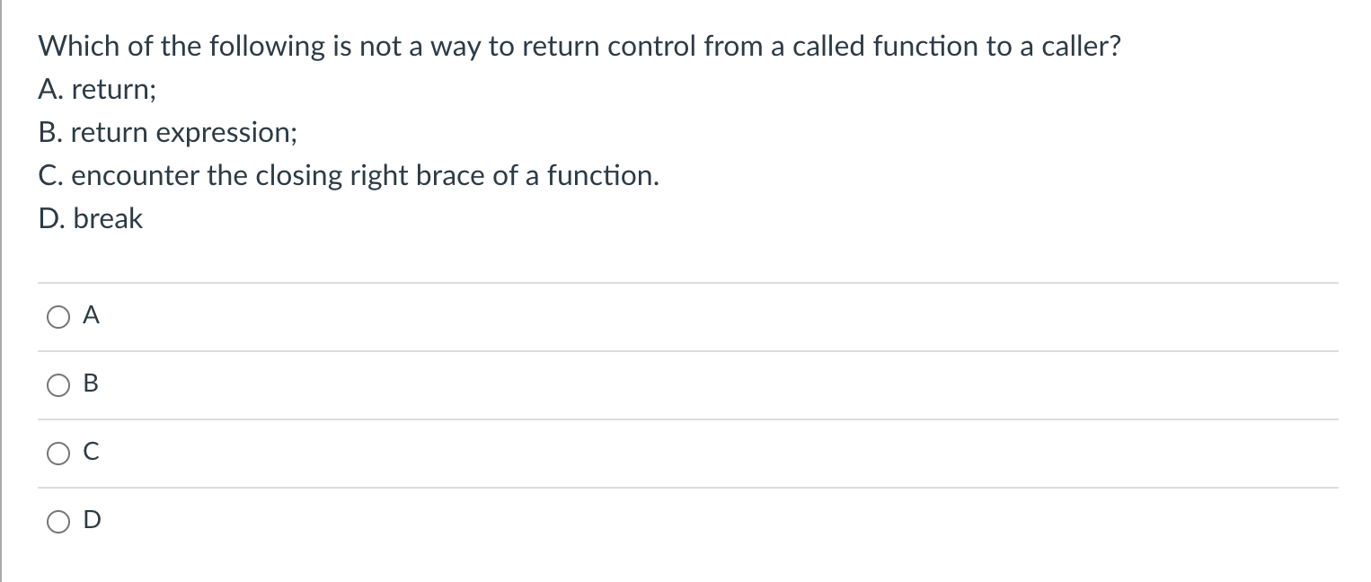This screenshot has width=1371, height=582.
Task: Select radio button for answer B
Action: pos(57,384)
